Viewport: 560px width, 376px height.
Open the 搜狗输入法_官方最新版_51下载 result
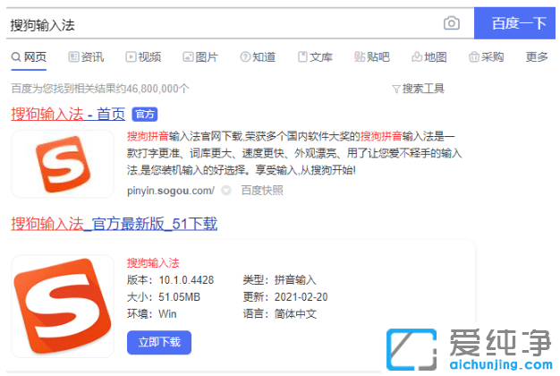tap(114, 223)
